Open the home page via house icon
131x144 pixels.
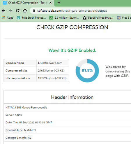pyautogui.click(x=25, y=10)
